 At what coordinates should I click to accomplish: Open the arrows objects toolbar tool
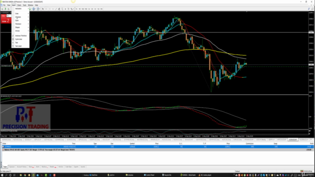tap(72, 9)
